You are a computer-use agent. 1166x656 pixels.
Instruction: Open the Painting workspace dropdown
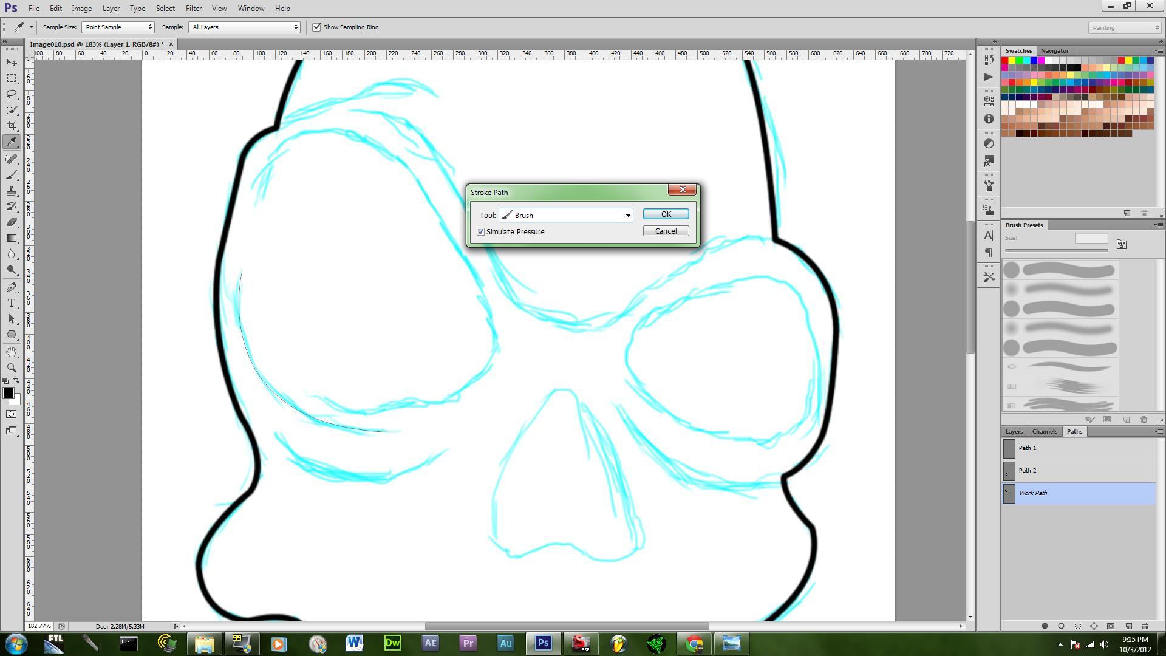click(1124, 27)
